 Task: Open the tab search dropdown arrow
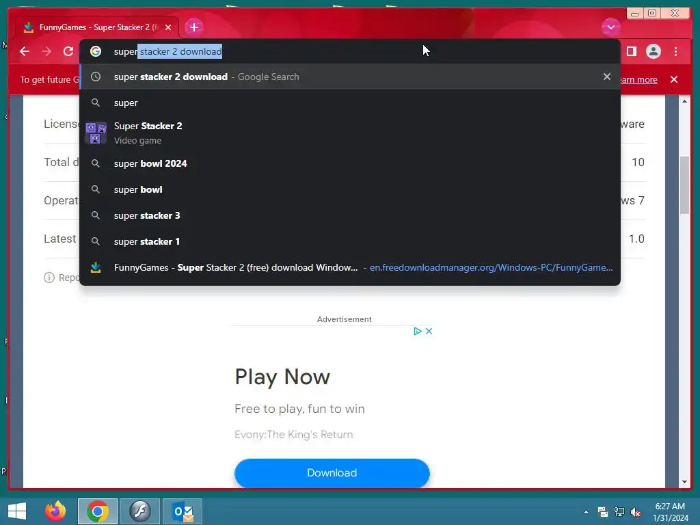[610, 27]
